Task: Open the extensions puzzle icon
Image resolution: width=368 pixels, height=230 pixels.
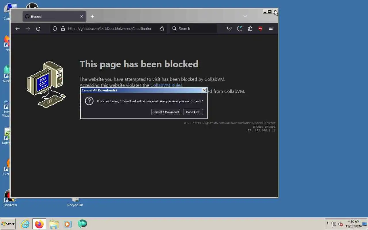Action: click(x=250, y=28)
